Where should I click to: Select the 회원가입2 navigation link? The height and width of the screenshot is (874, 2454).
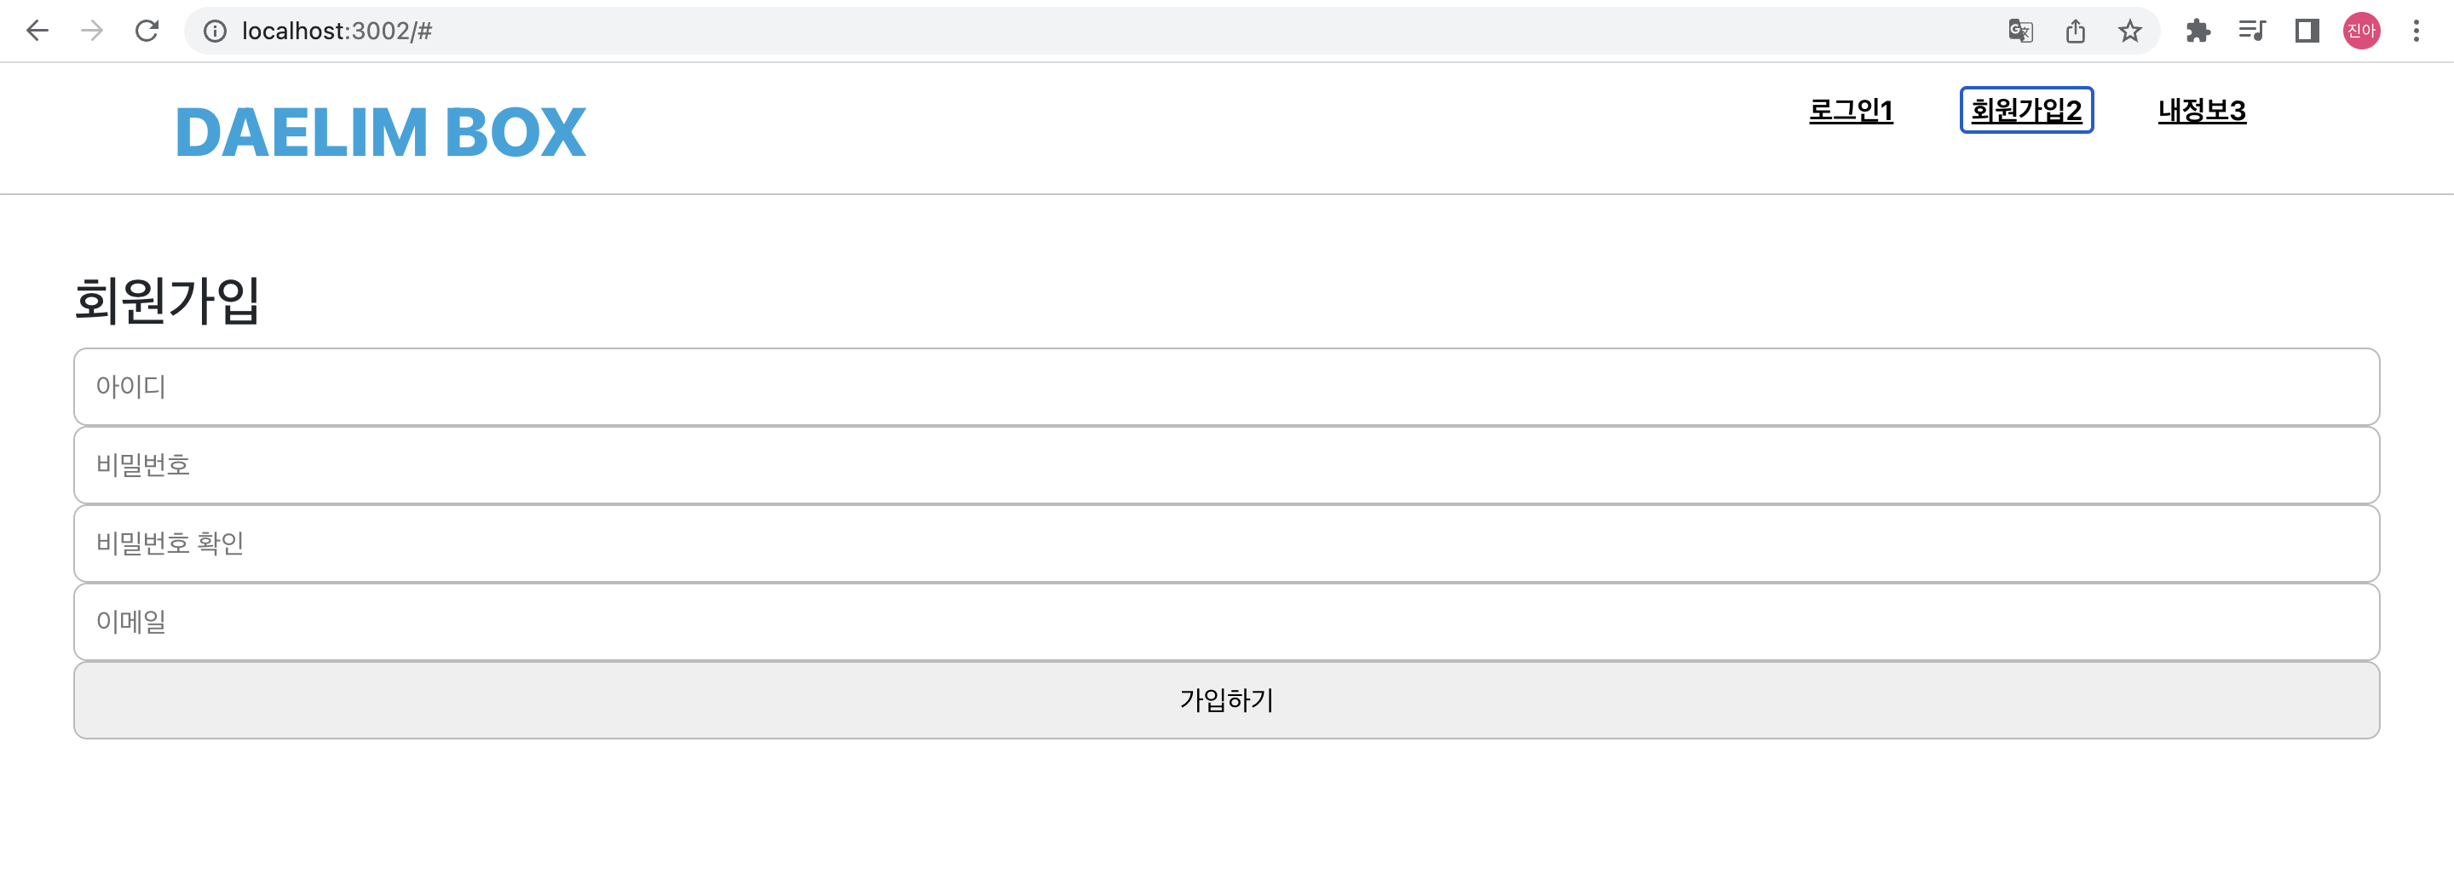(x=2026, y=111)
